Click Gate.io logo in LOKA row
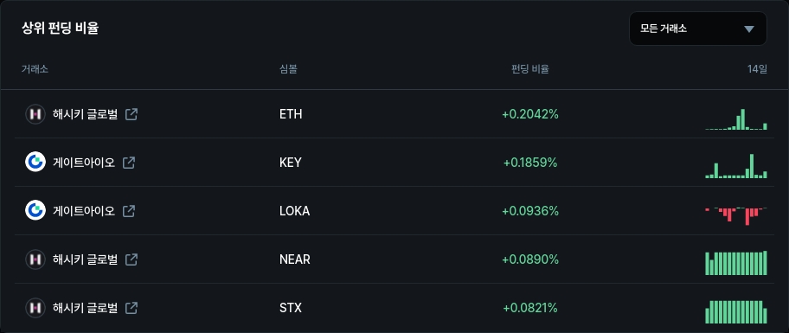 35,211
